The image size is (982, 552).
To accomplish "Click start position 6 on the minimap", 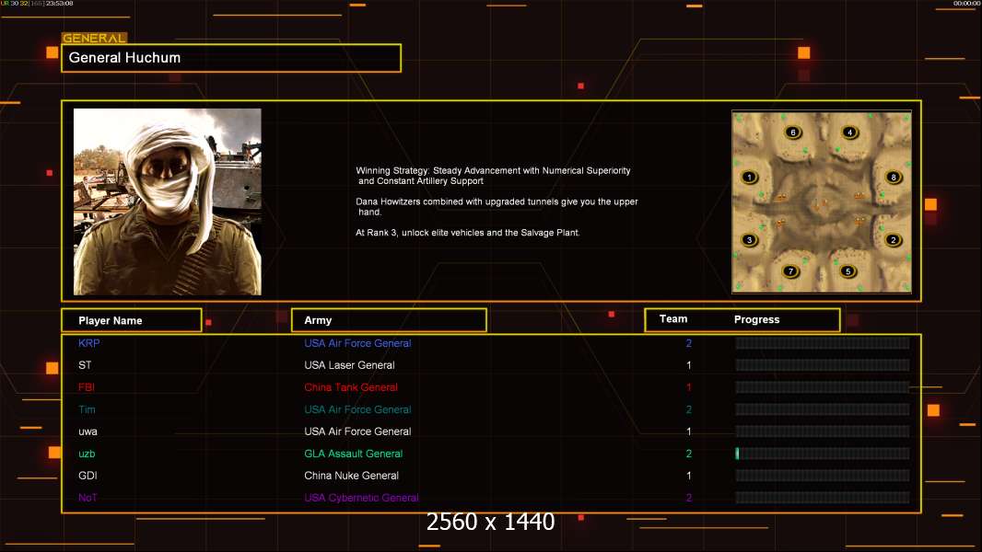I will tap(793, 132).
